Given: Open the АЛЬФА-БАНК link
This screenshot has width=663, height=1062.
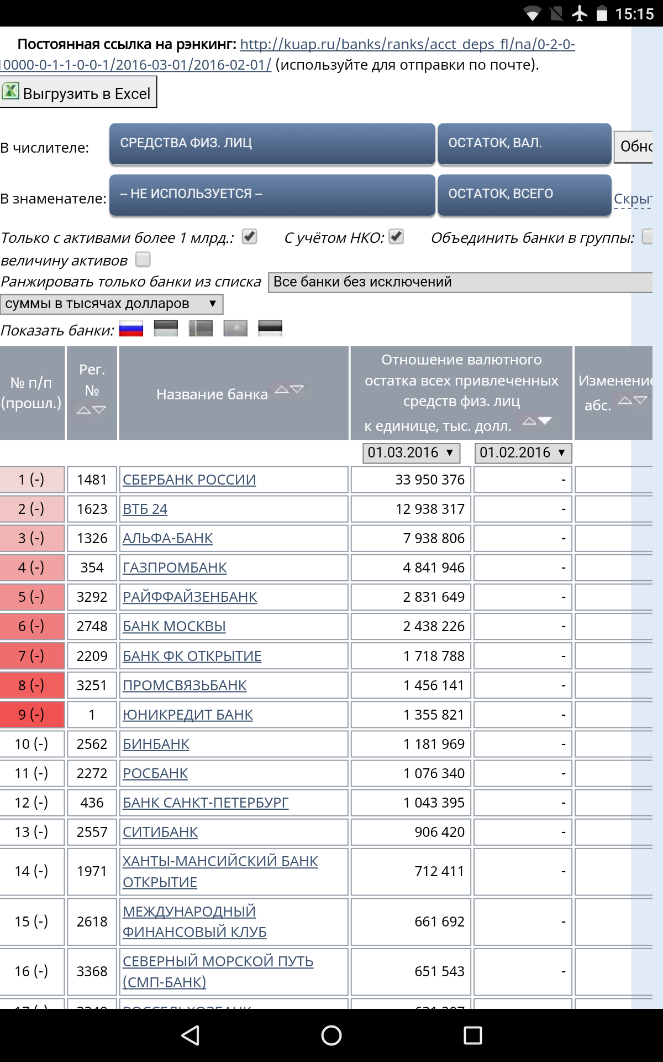Looking at the screenshot, I should click(x=168, y=538).
